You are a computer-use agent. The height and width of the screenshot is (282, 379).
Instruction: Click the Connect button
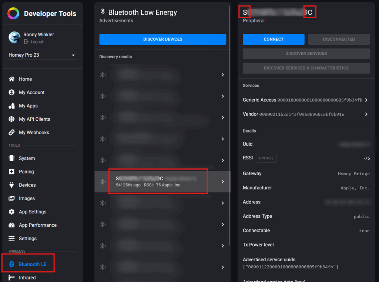(274, 39)
